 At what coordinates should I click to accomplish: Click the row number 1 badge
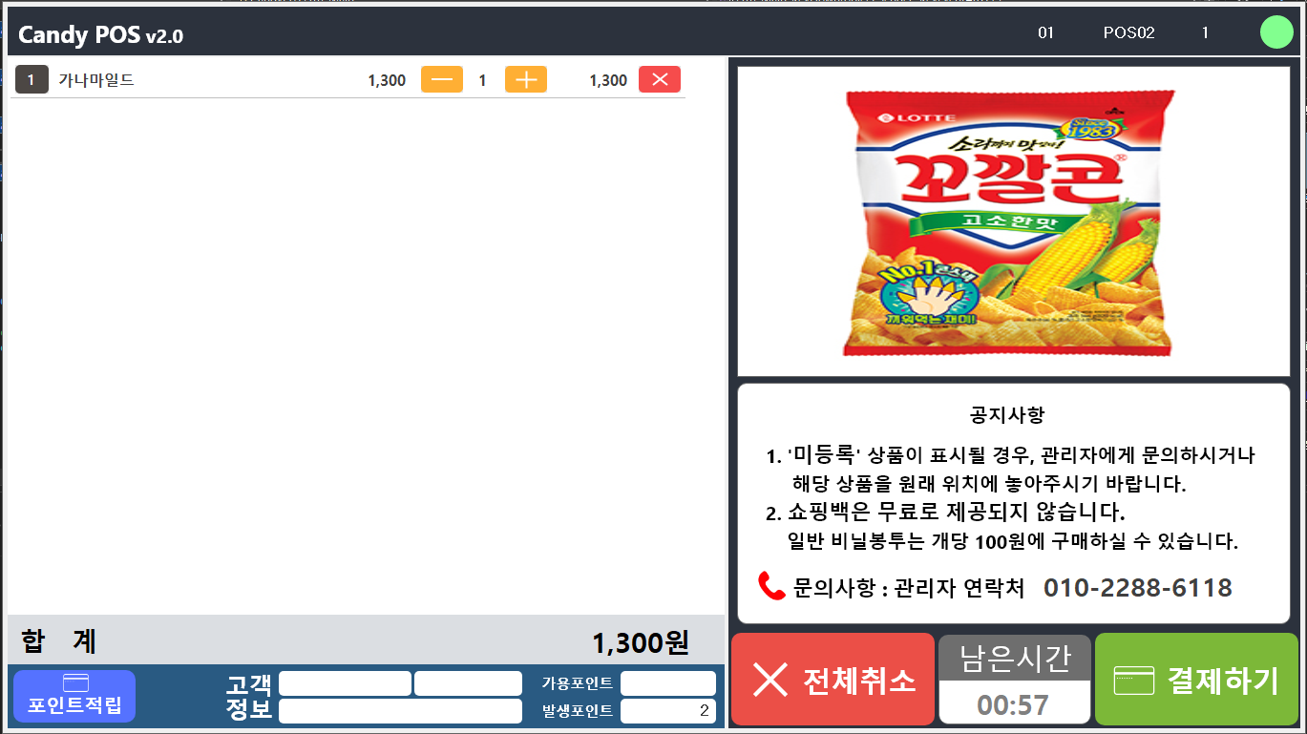click(31, 80)
